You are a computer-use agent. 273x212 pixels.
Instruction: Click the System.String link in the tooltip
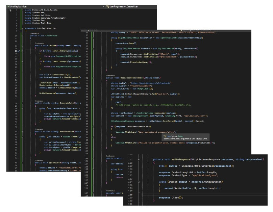click(177, 136)
